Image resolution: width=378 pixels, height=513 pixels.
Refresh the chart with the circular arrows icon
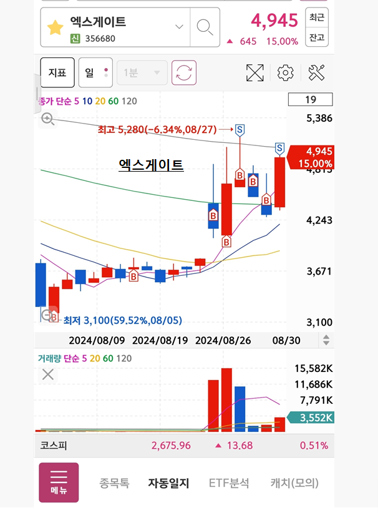[x=184, y=72]
